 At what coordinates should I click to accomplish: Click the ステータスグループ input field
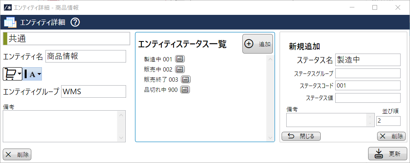pyautogui.click(x=367, y=73)
